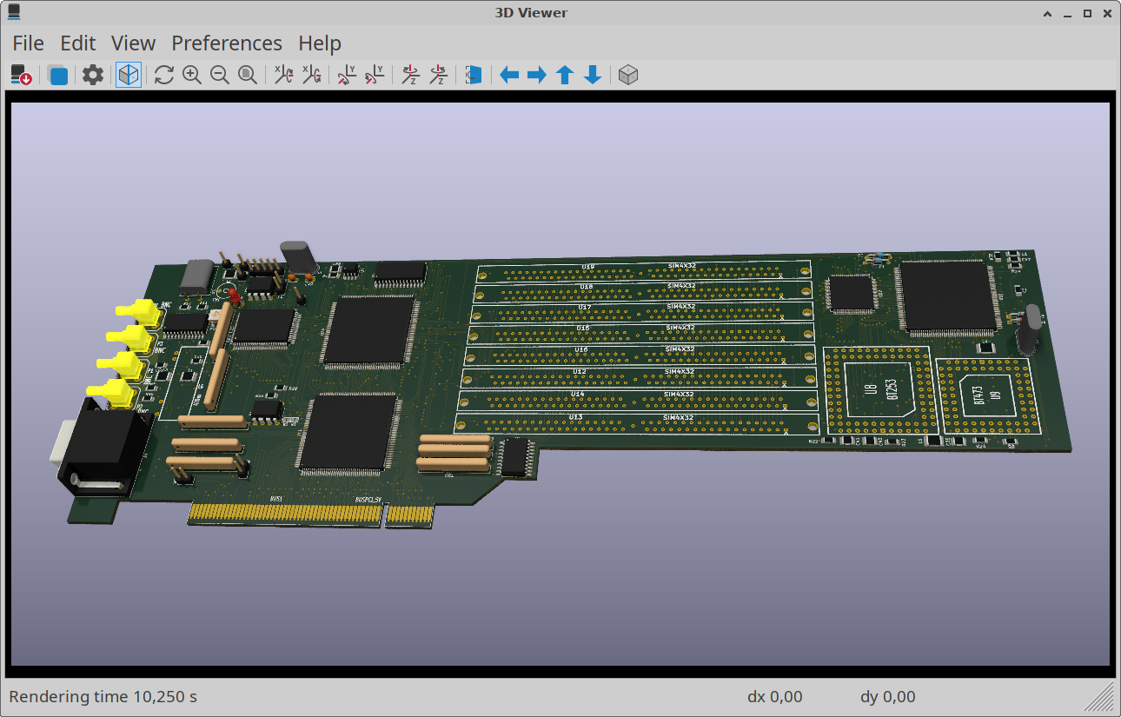Click the reload board icon
This screenshot has width=1121, height=717.
[x=22, y=76]
